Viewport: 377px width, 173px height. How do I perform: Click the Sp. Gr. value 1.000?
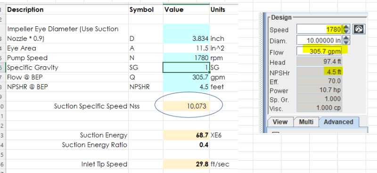[x=320, y=99]
